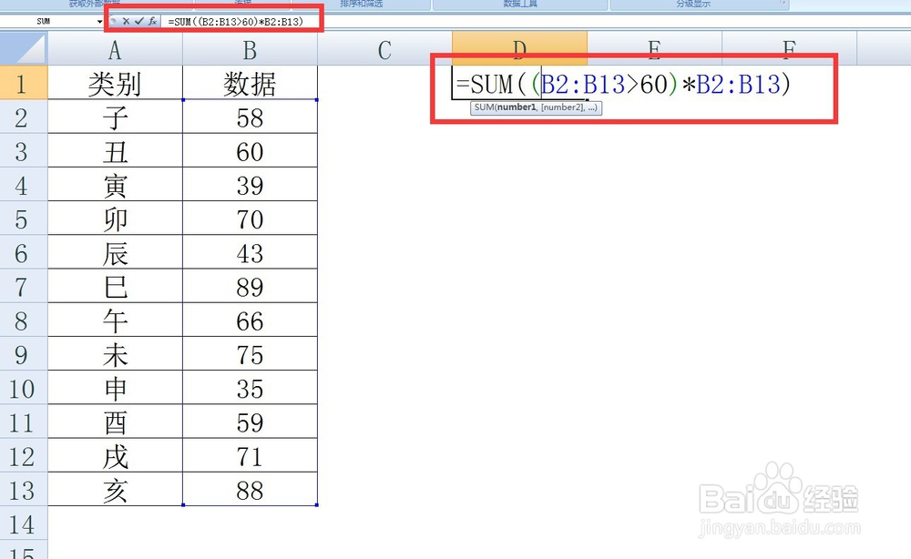911x559 pixels.
Task: Select row 5 header
Action: [24, 219]
